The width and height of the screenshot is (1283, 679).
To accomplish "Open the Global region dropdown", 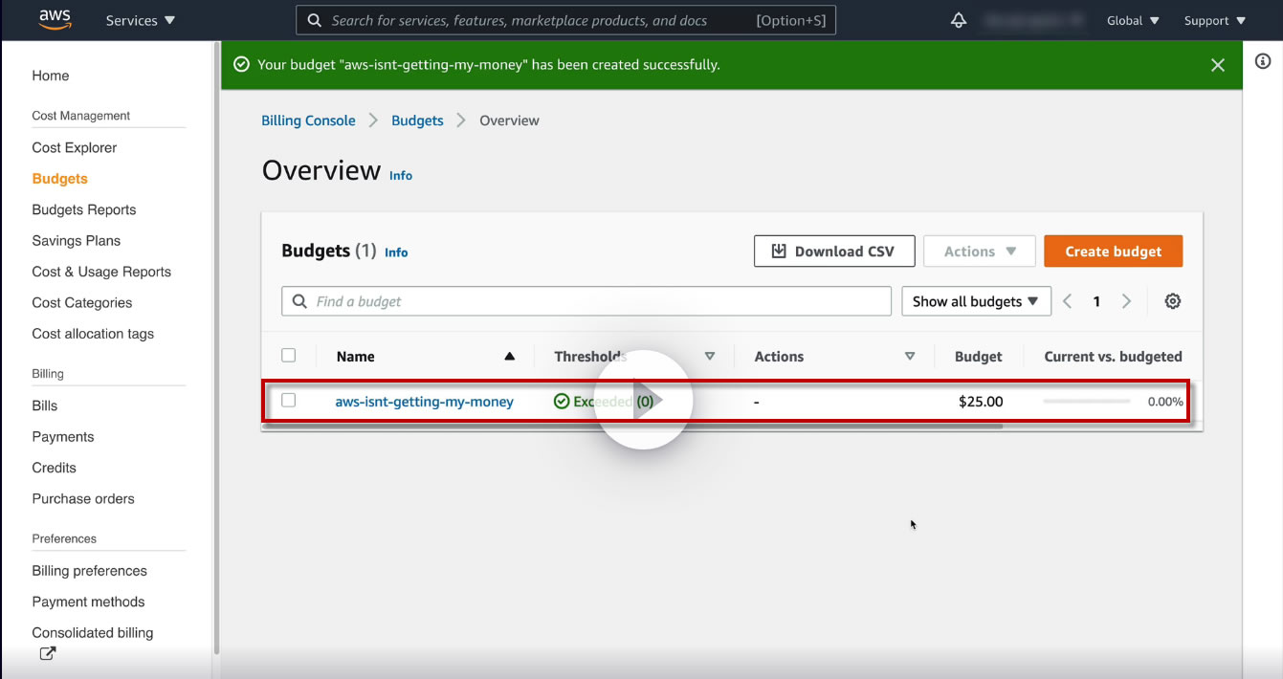I will point(1133,20).
